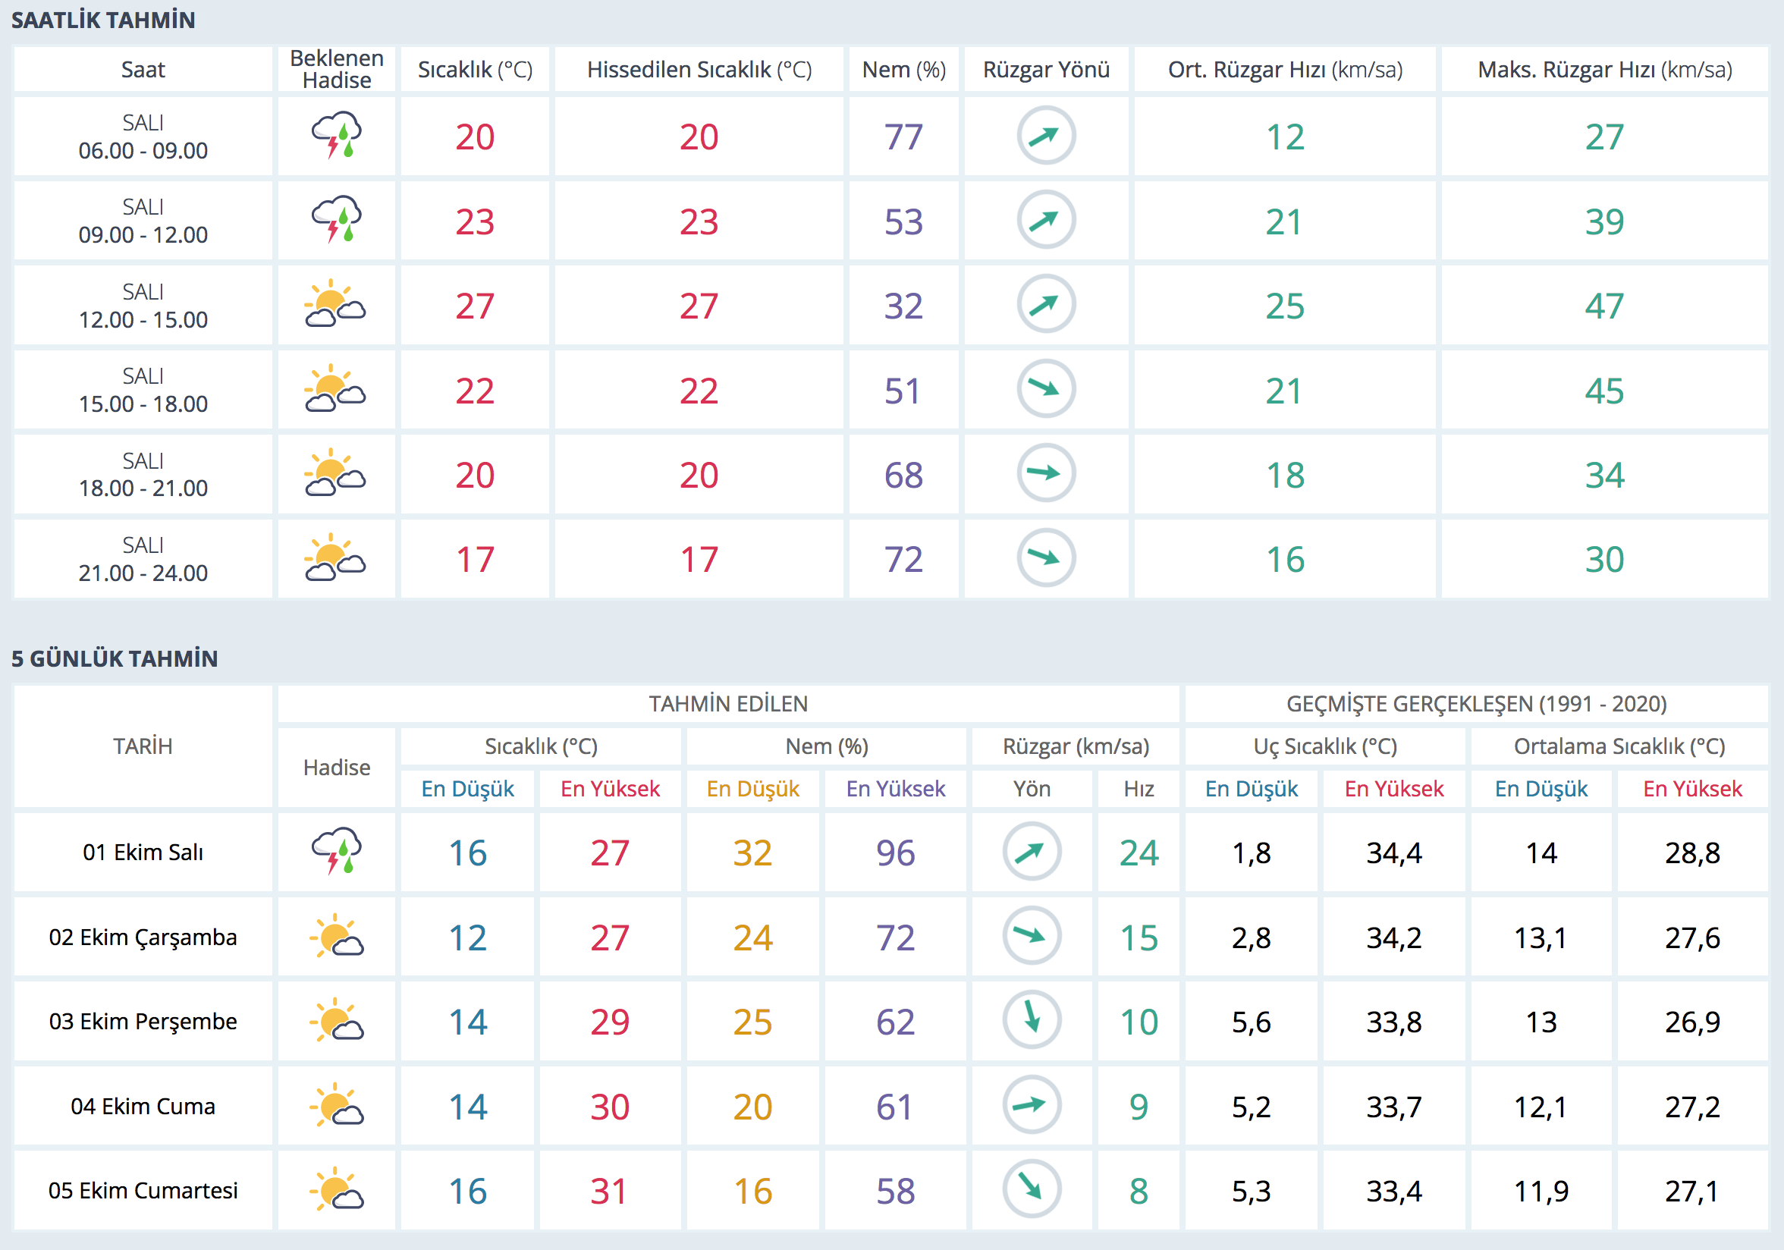1784x1250 pixels.
Task: Click partly cloudy icon for 12.00 - 15.00
Action: [335, 305]
